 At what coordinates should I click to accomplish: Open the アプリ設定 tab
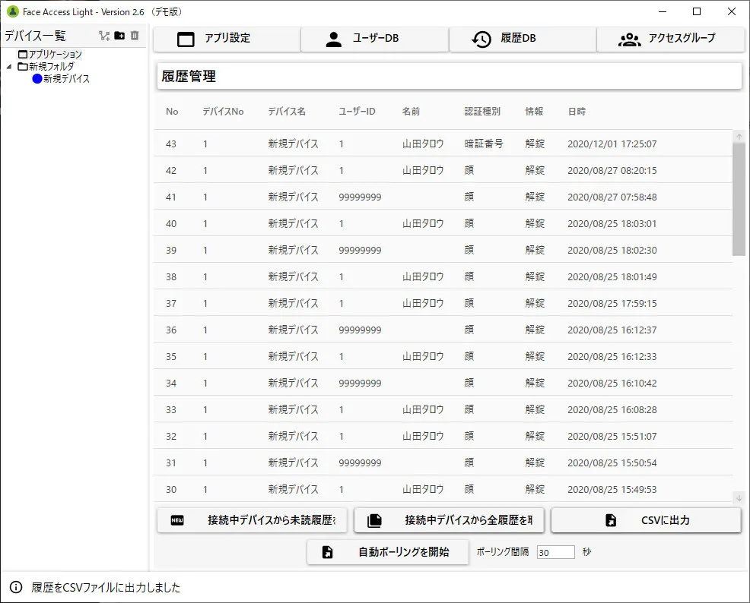pyautogui.click(x=227, y=39)
